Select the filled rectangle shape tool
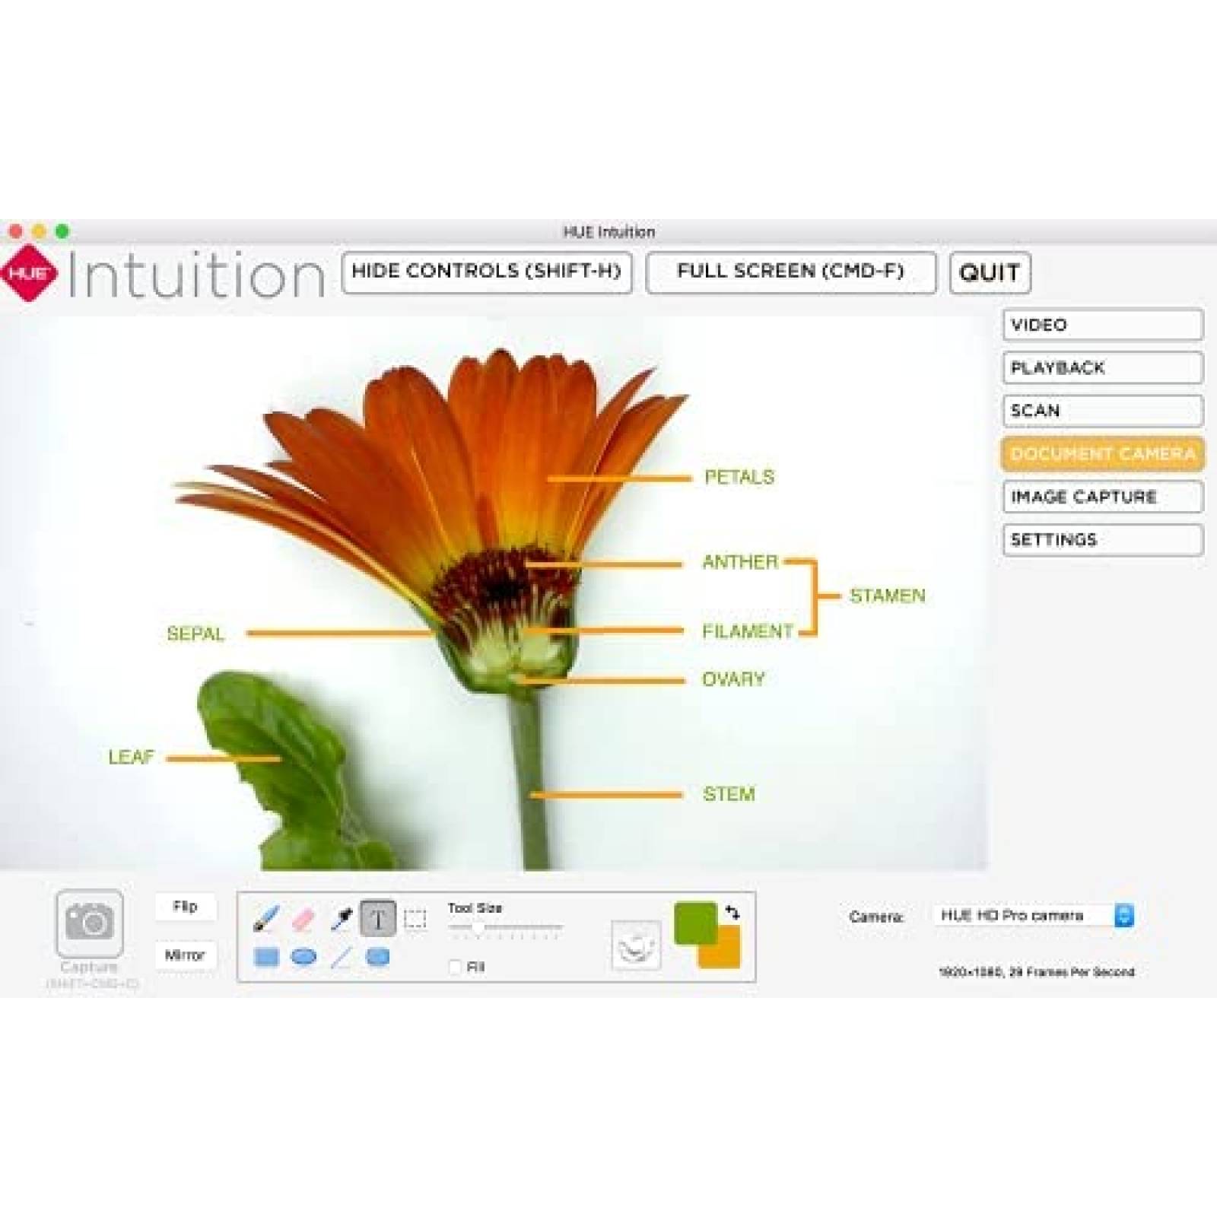 point(265,957)
